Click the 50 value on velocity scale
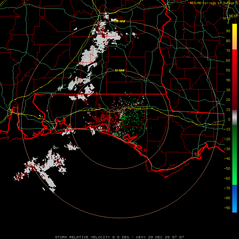Viewport: 239px width, 239px height. [x=228, y=70]
